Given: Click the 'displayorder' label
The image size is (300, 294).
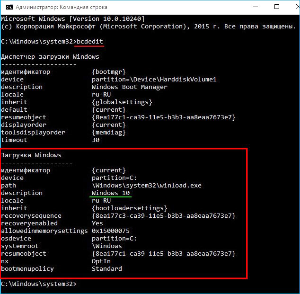Looking at the screenshot, I should 24,125.
